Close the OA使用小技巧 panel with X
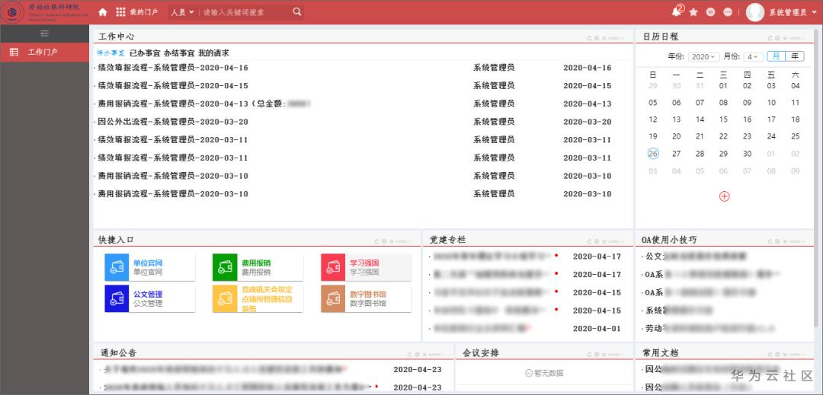The width and height of the screenshot is (823, 395). click(x=785, y=241)
